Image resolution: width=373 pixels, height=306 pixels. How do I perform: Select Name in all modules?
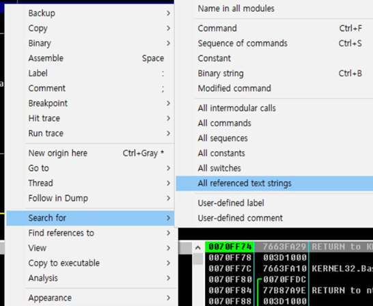(275, 9)
